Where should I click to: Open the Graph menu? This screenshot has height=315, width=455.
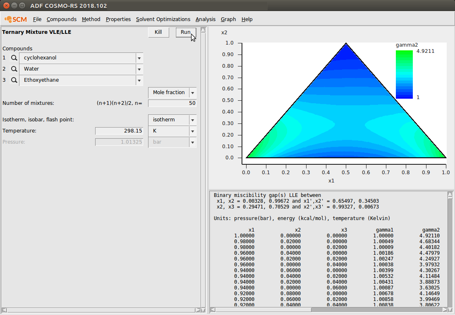pos(228,19)
